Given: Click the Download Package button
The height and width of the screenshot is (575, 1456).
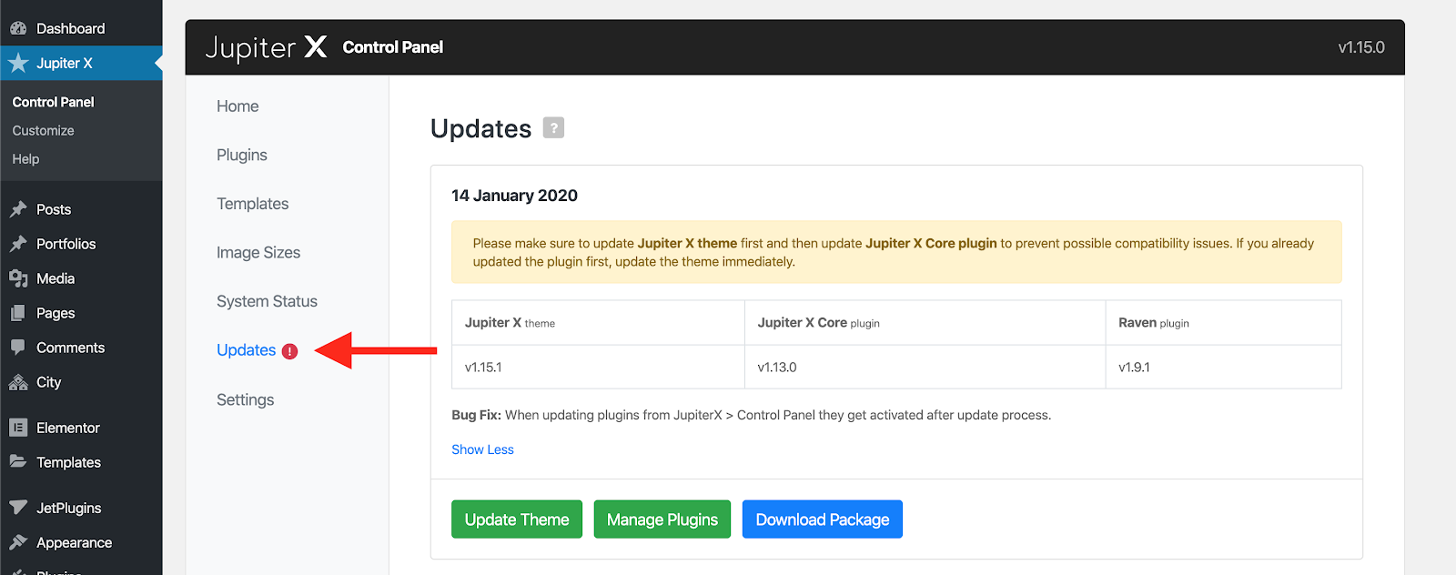Looking at the screenshot, I should 823,520.
